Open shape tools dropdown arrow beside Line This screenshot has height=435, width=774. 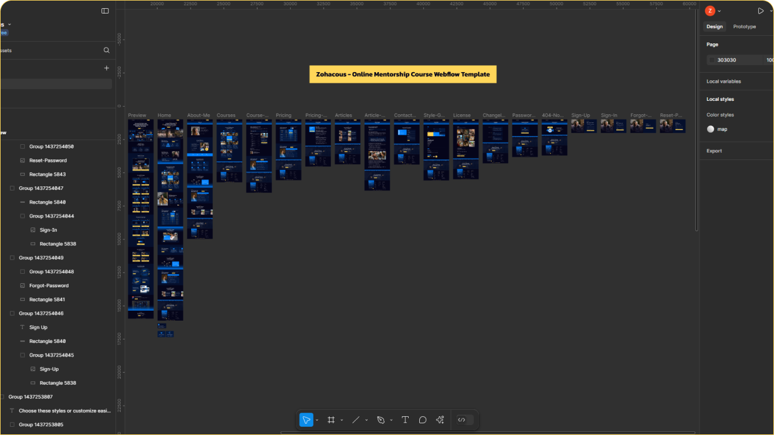(x=366, y=420)
